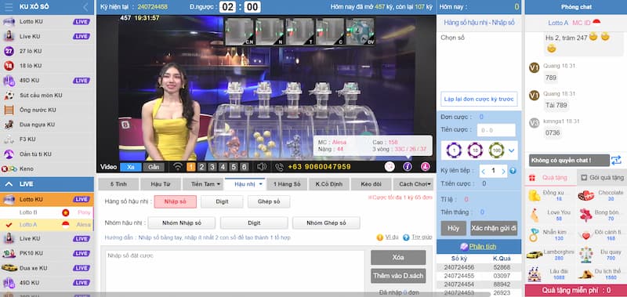Open the Cách Chơi dropdown
The width and height of the screenshot is (627, 297).
pos(413,184)
